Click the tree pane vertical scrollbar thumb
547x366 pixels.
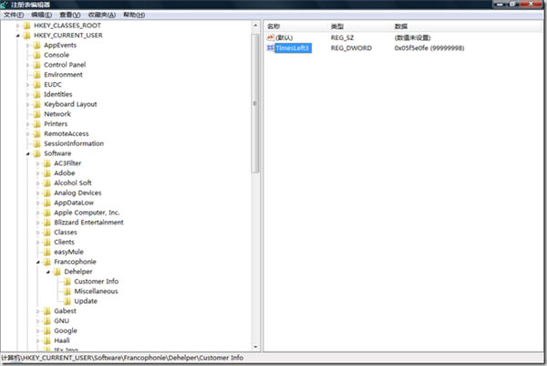tap(255, 103)
